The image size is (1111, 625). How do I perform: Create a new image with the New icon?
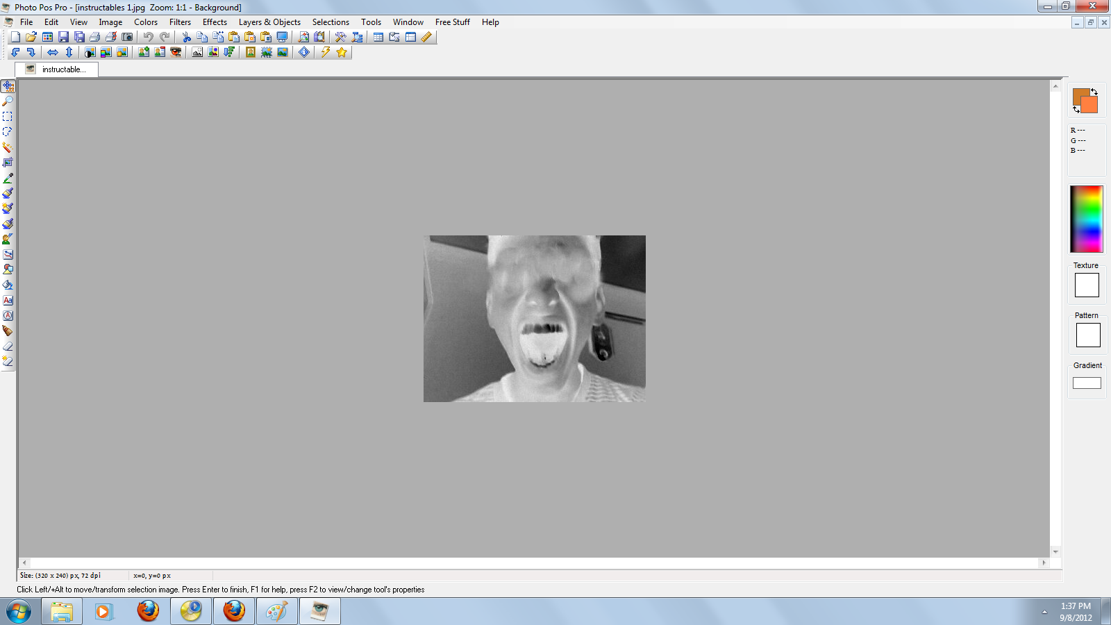point(15,37)
